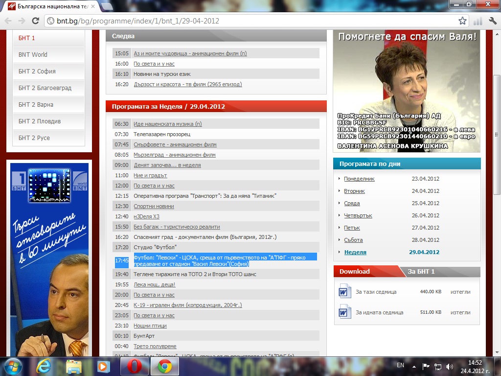Click the Word icon for next week's file
Image resolution: width=501 pixels, height=376 pixels.
click(344, 312)
